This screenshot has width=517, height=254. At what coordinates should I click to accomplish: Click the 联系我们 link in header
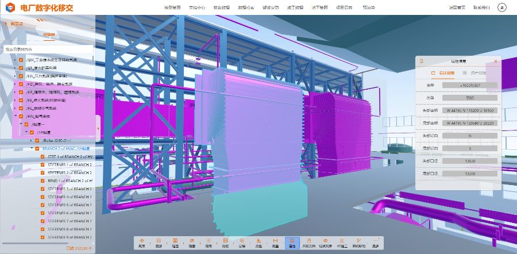(x=481, y=8)
